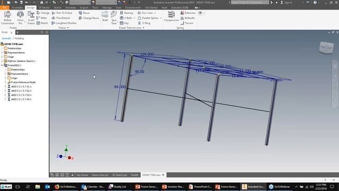Open the Shaft generator
Image resolution: width=339 pixels, height=191 pixels.
click(105, 16)
